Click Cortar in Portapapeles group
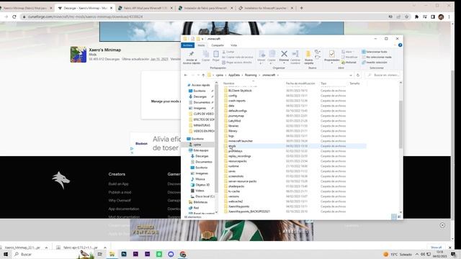Image resolution: width=461 pixels, height=259 pixels. (x=228, y=52)
